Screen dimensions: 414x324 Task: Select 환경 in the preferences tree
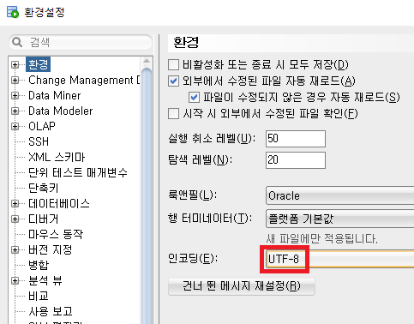(x=38, y=64)
